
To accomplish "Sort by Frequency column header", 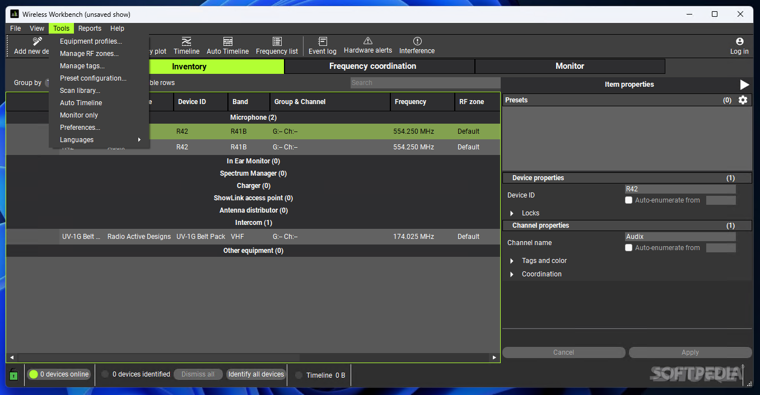I will (422, 102).
